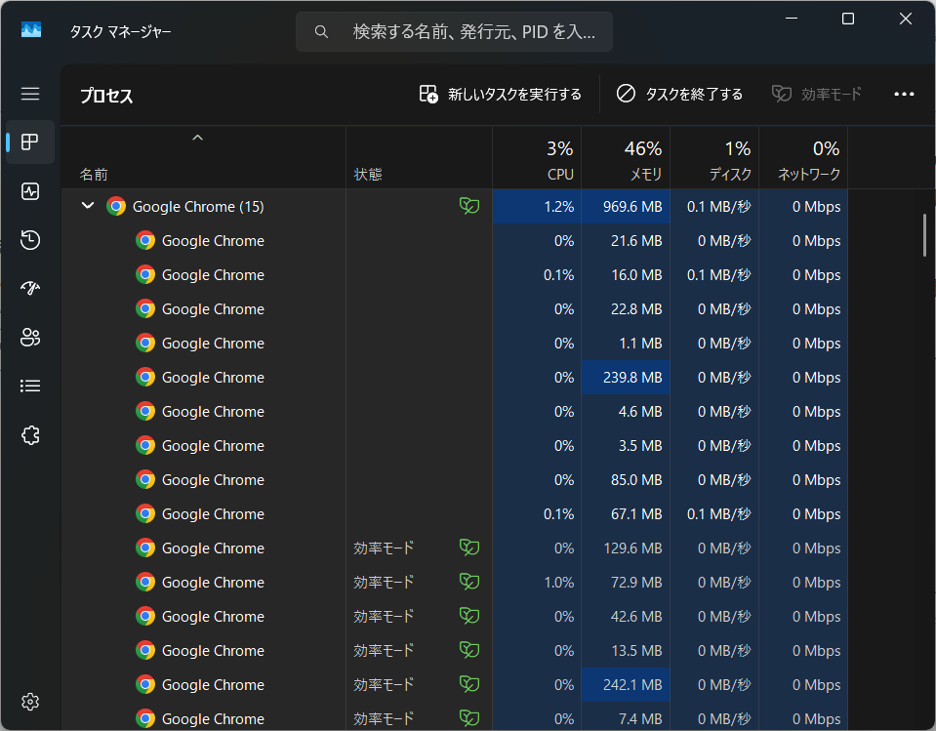The height and width of the screenshot is (731, 936).
Task: Click the leaf icon in the 42.6 MB row
Action: pos(469,615)
